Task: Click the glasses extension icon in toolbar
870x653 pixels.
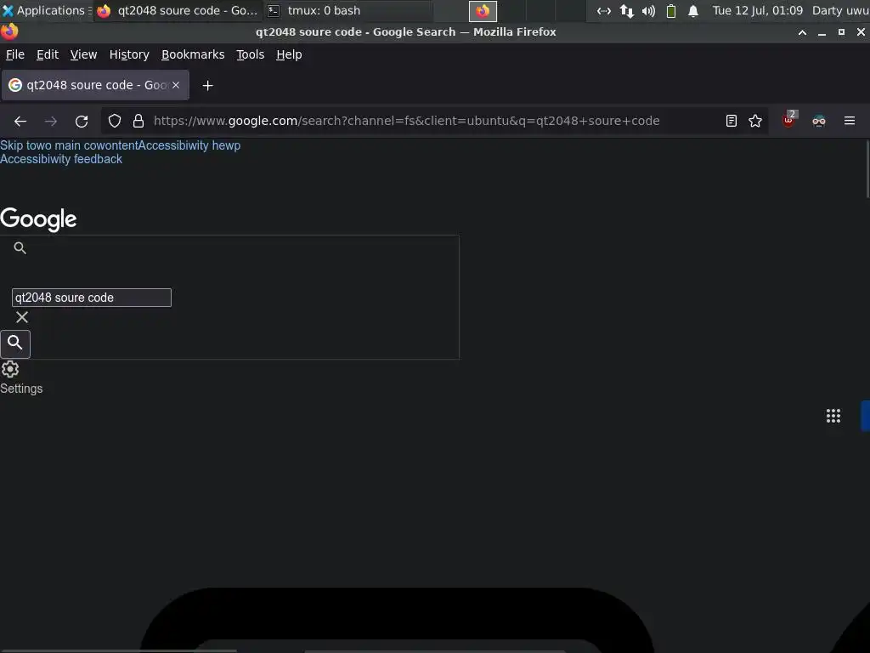Action: click(x=819, y=121)
